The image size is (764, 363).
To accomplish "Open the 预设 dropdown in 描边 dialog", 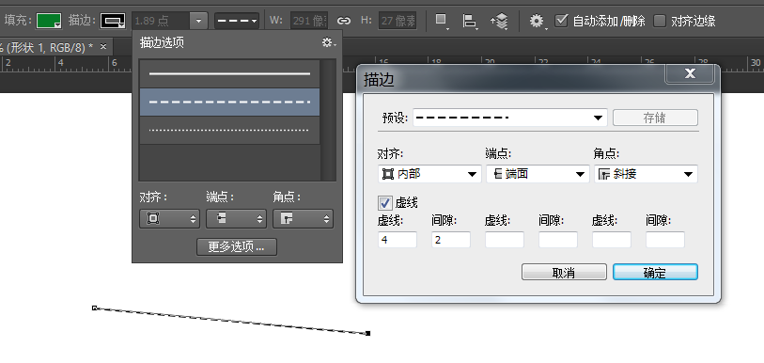I will pos(509,118).
